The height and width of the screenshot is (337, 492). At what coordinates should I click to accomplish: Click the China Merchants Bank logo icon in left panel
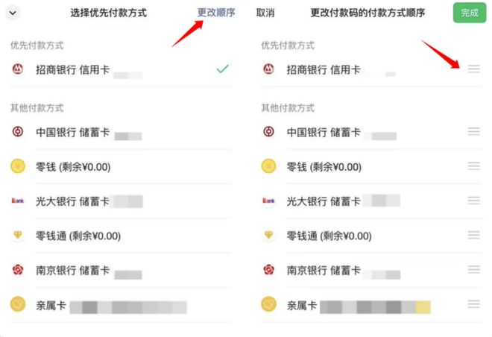(18, 69)
